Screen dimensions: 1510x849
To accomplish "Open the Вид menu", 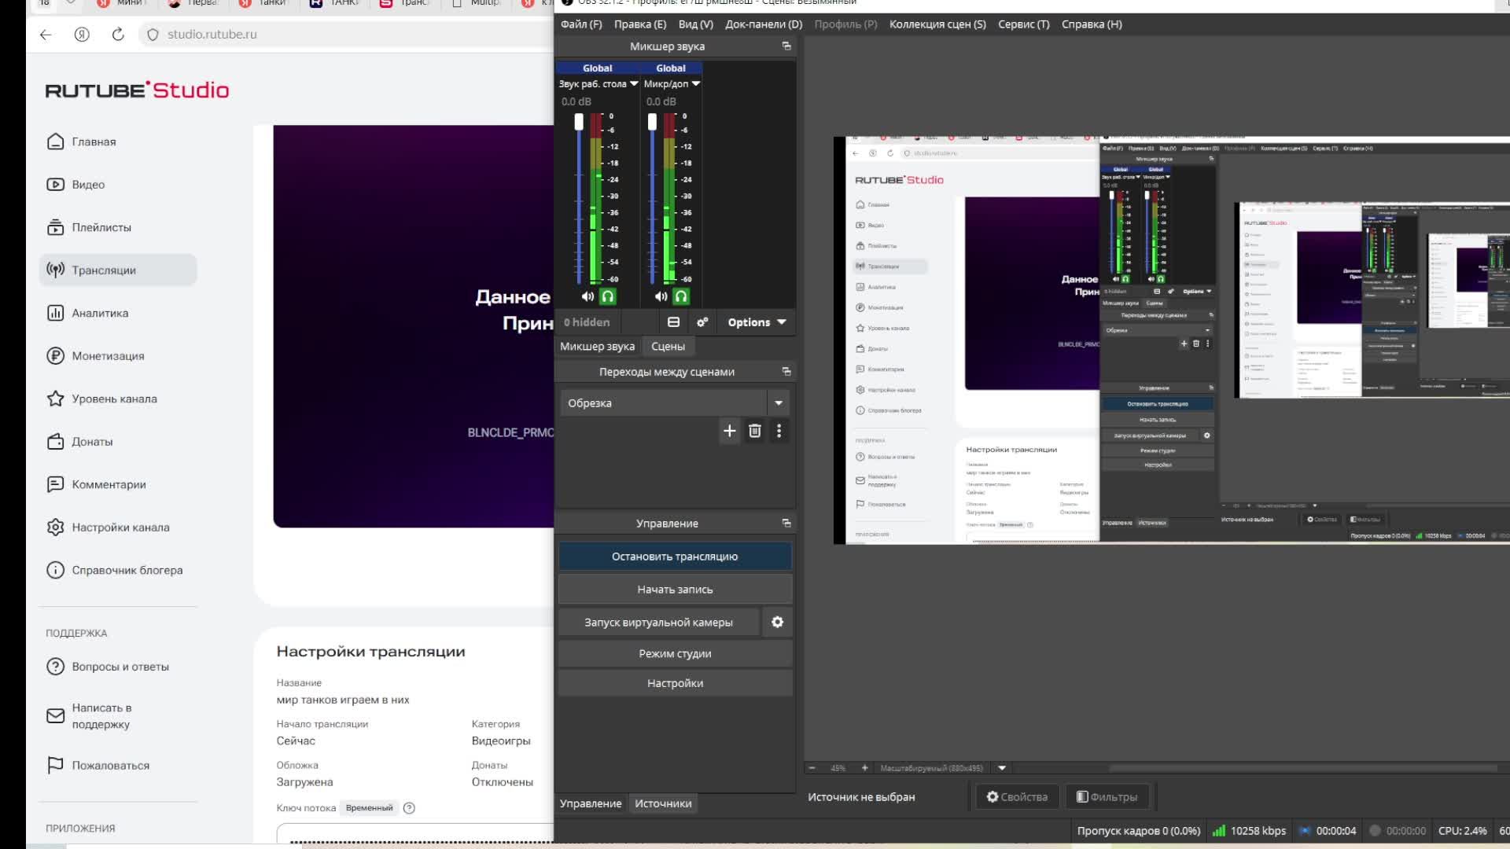I will [x=696, y=24].
